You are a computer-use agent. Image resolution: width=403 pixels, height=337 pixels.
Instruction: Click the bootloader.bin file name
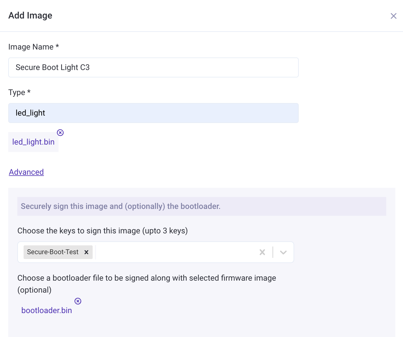[x=47, y=311]
